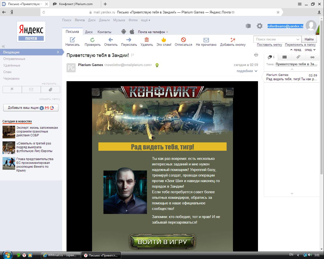Filter unread messages envelope in sidebar
This screenshot has height=259, width=324.
coord(31,90)
